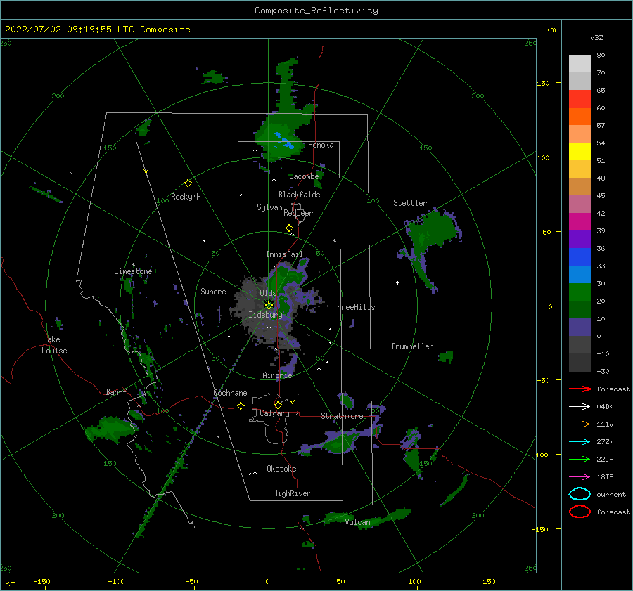Viewport: 633px width, 591px height.
Task: Click the magenta 18TS arrow in legend
Action: tap(580, 477)
